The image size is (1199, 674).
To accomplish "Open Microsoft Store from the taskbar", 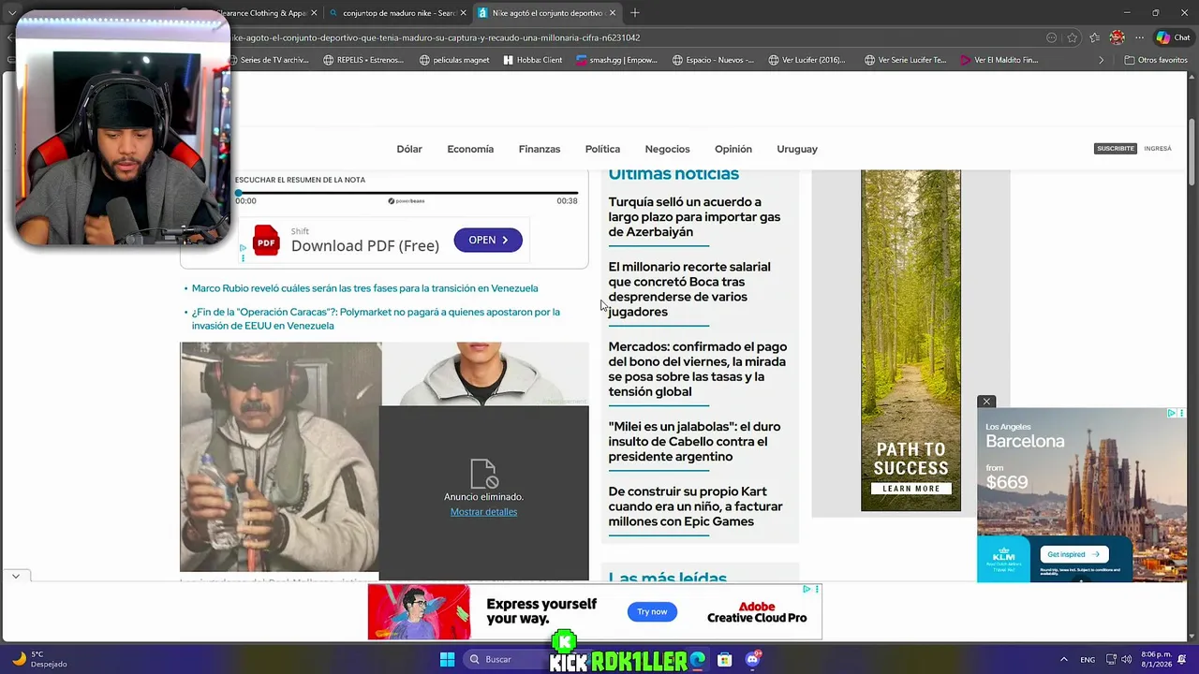I will (724, 659).
